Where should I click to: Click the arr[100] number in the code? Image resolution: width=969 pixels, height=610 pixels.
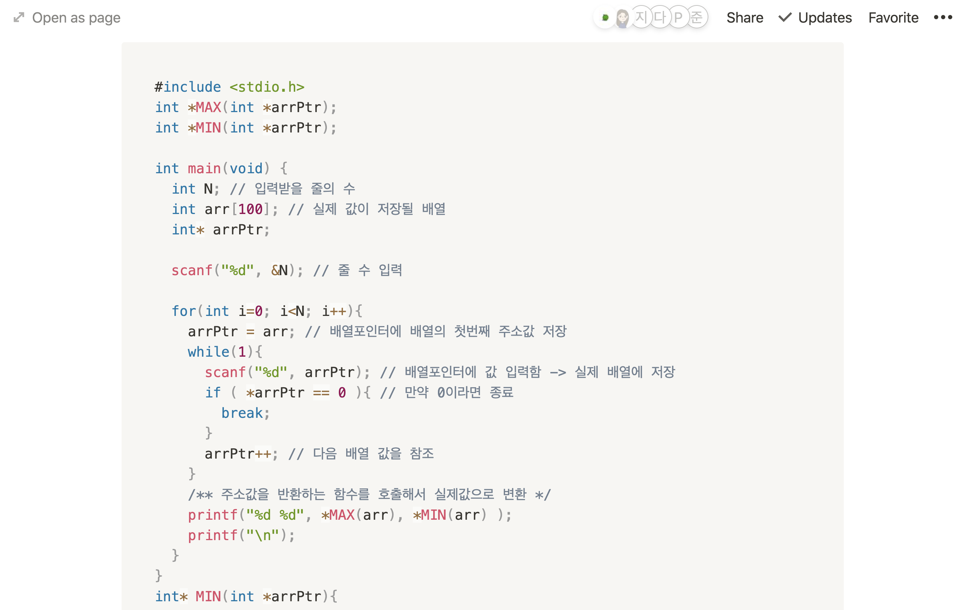coord(250,209)
